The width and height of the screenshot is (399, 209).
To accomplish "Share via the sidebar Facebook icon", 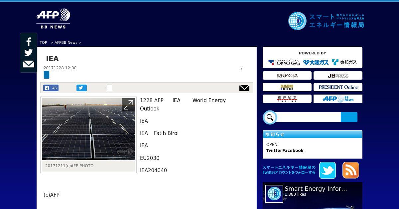I will pyautogui.click(x=29, y=42).
